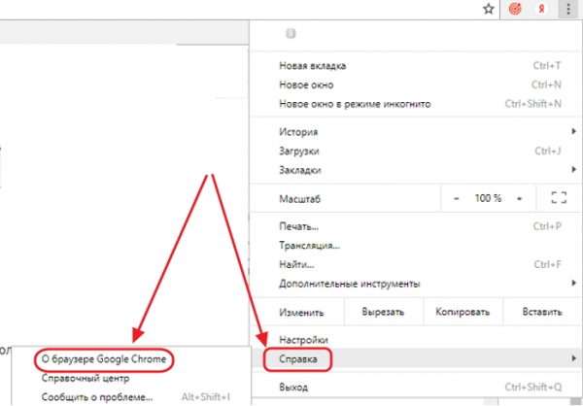Image resolution: width=583 pixels, height=406 pixels.
Task: Click the Вырезать button
Action: click(x=383, y=313)
